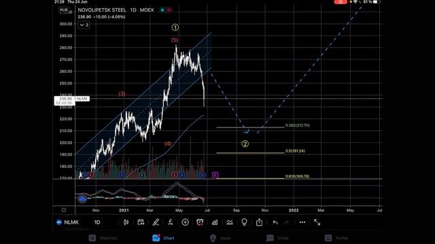Tap the red screen recording indicator

point(341,1)
